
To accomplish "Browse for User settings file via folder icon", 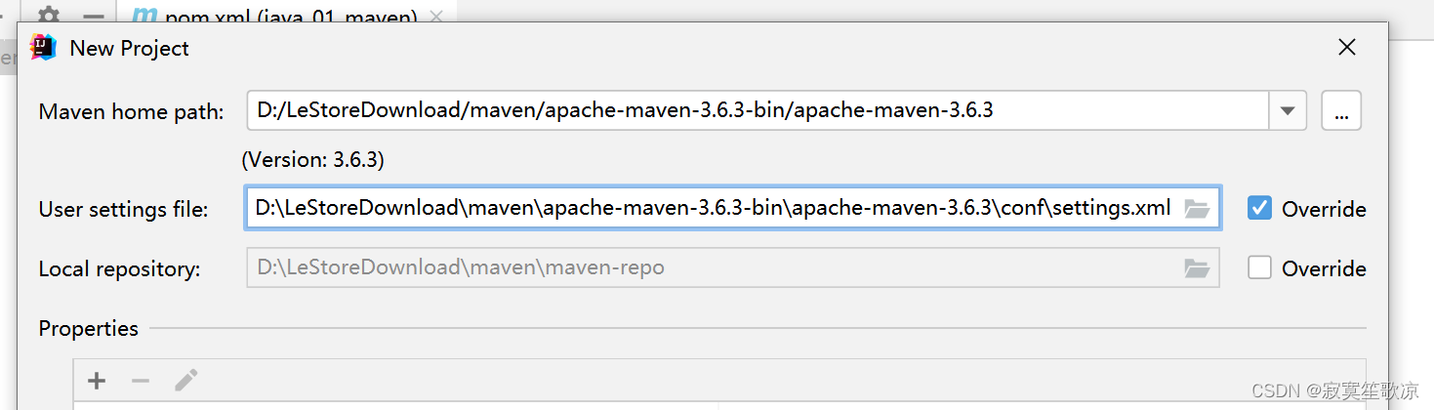I will pyautogui.click(x=1197, y=208).
